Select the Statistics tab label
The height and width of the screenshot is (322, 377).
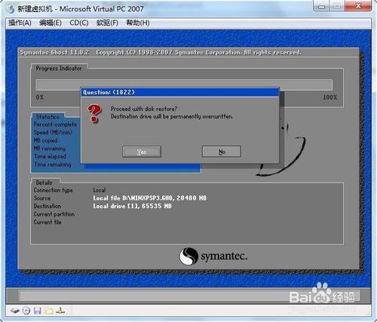[48, 117]
